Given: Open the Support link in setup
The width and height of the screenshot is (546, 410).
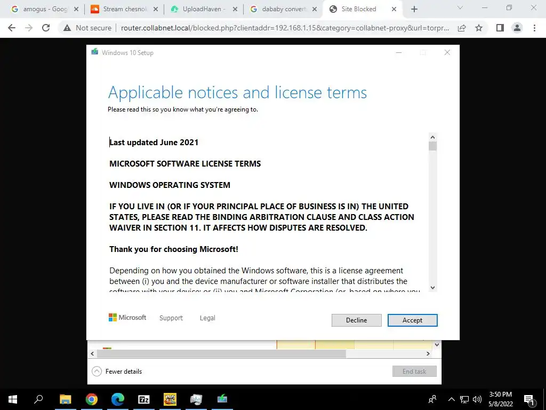Looking at the screenshot, I should (171, 318).
